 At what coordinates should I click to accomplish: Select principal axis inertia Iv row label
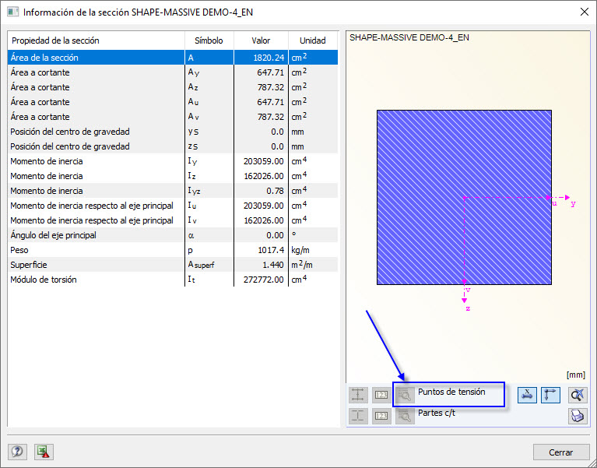(92, 220)
